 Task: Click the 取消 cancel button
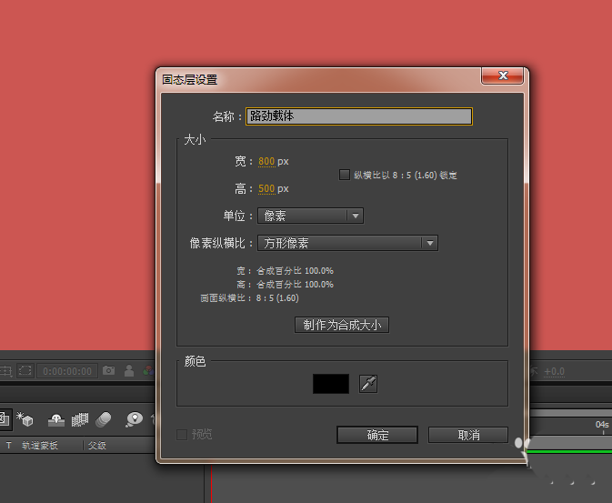[468, 435]
